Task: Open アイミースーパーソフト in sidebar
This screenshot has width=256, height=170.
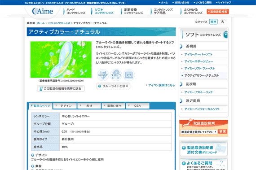Action: pyautogui.click(x=198, y=54)
